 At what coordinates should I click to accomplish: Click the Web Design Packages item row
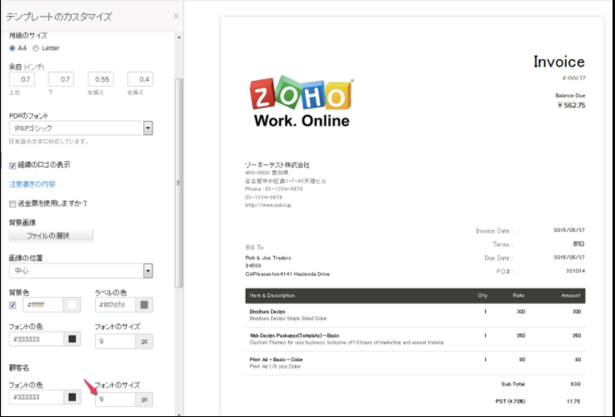click(415, 339)
